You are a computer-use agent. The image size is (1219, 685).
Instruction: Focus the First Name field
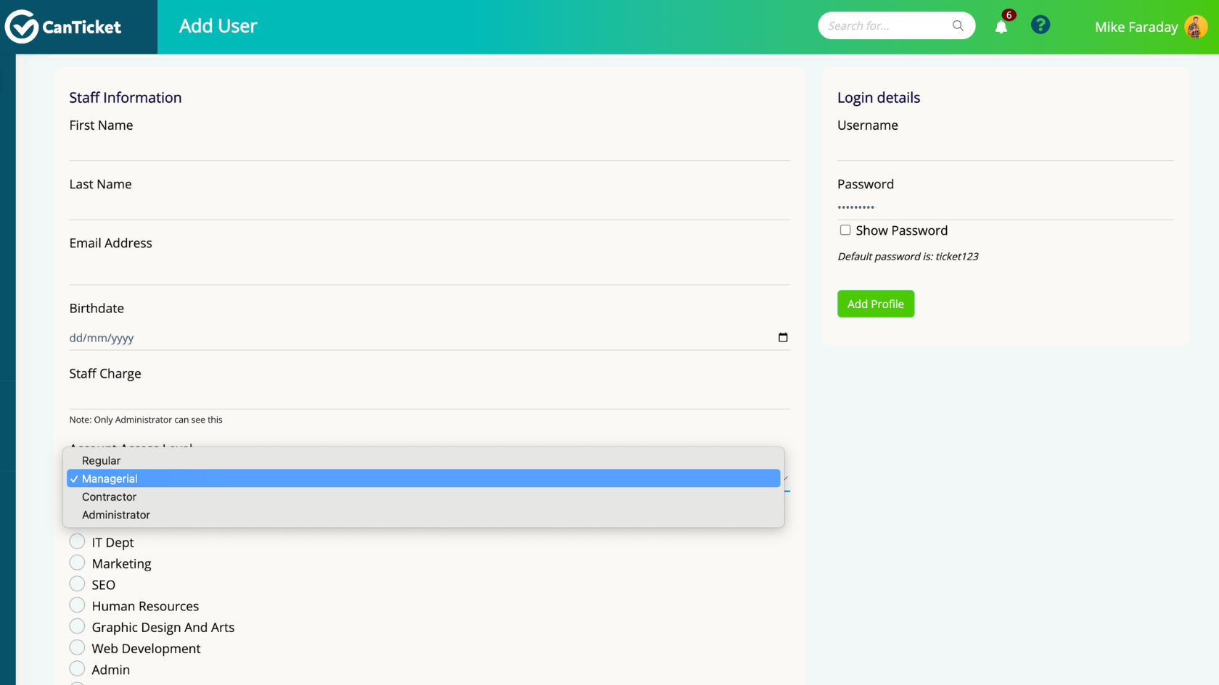click(x=430, y=148)
